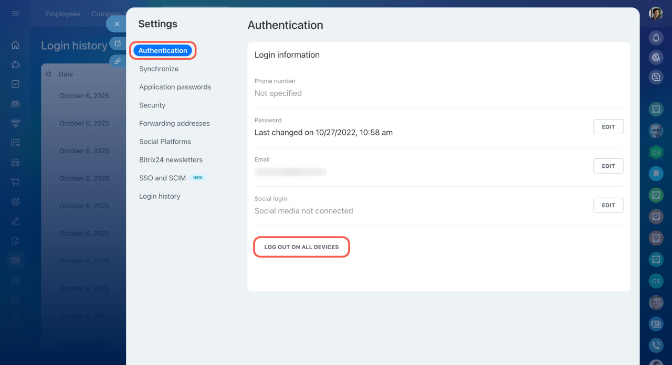Select Synchronize in the Settings menu
The image size is (672, 365).
(159, 69)
